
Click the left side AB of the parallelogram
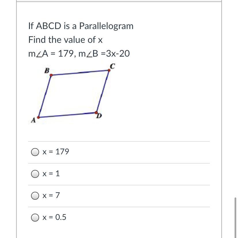click(x=45, y=96)
